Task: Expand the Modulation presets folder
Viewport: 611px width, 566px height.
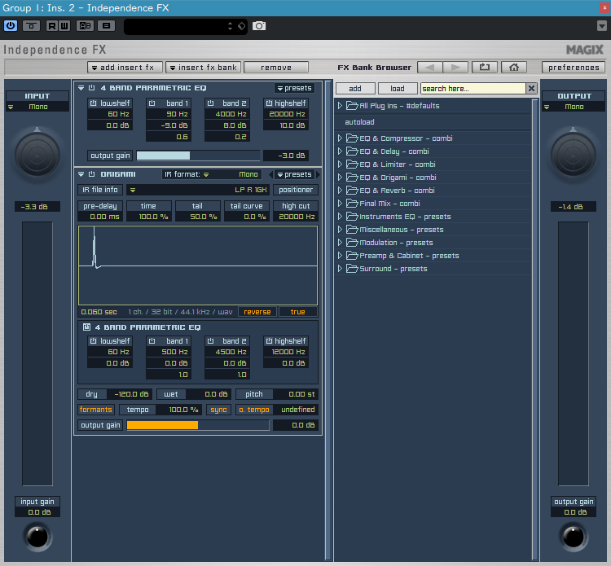Action: coord(340,243)
